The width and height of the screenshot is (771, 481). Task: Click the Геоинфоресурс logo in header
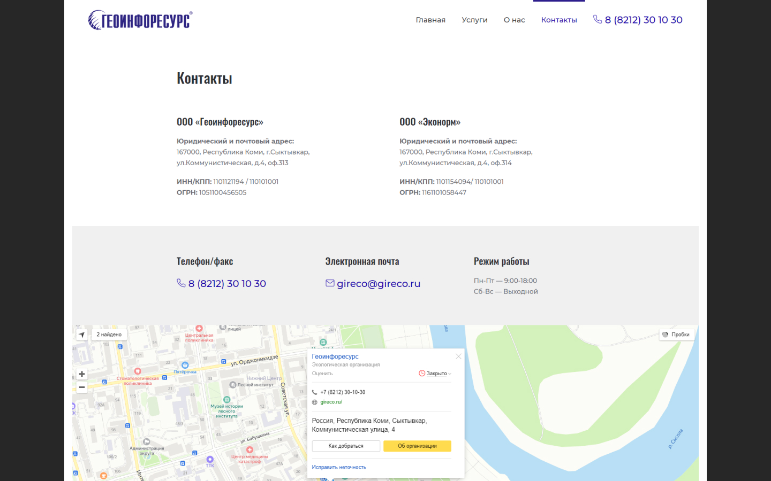tap(140, 20)
